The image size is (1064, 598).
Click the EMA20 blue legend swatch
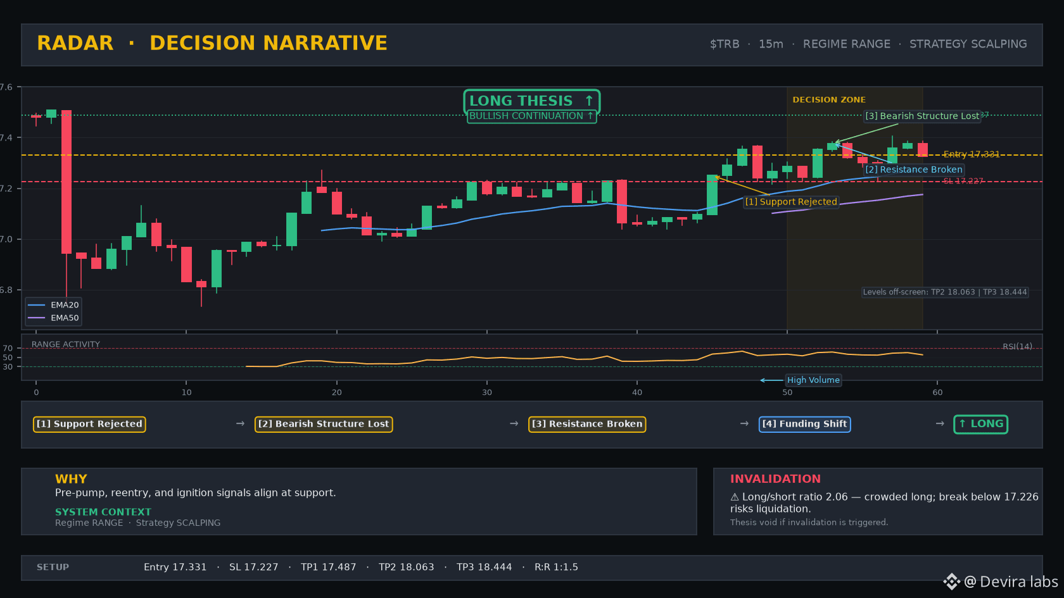click(37, 305)
